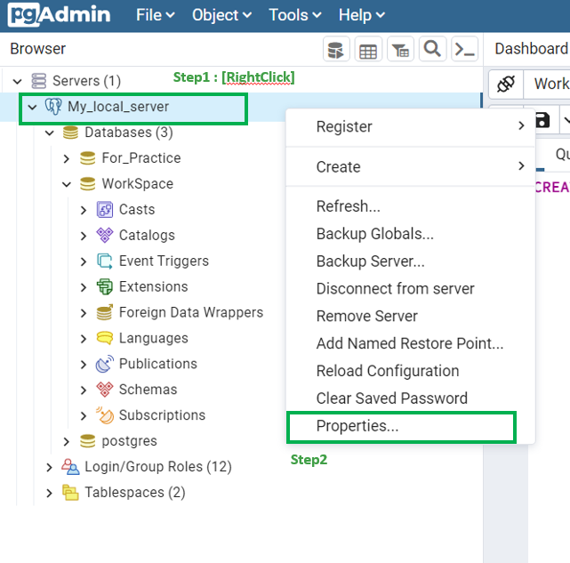Collapse the Databases (3) node

point(50,133)
